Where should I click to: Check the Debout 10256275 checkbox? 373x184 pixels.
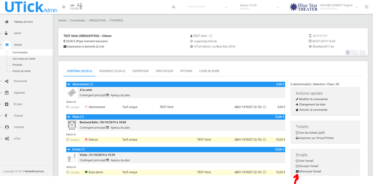67,139
